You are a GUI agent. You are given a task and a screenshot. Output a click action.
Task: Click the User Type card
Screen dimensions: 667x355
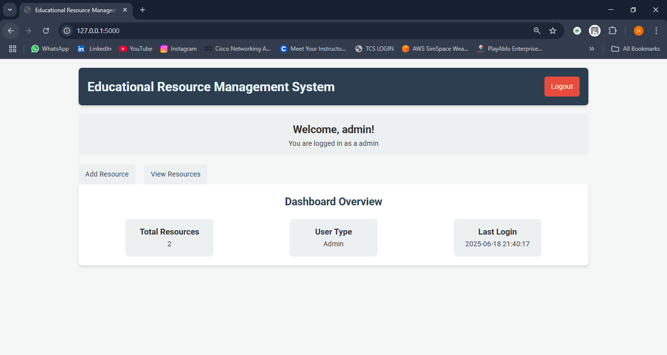click(x=333, y=237)
